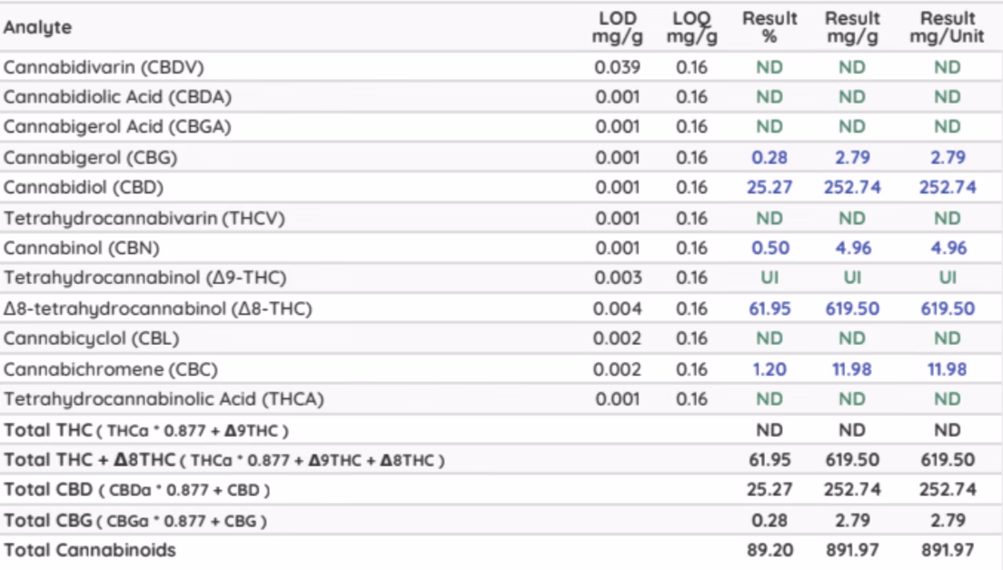Click the Cannabinol (CBN) 4.96 mg/g result

click(x=852, y=249)
